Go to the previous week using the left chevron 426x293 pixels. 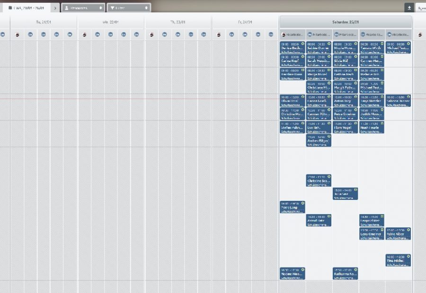14,8
